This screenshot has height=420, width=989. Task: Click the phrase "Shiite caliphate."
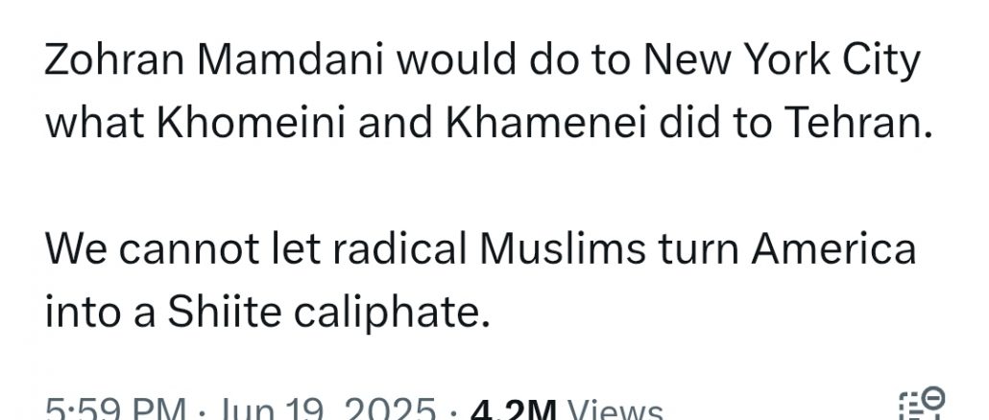click(x=328, y=314)
